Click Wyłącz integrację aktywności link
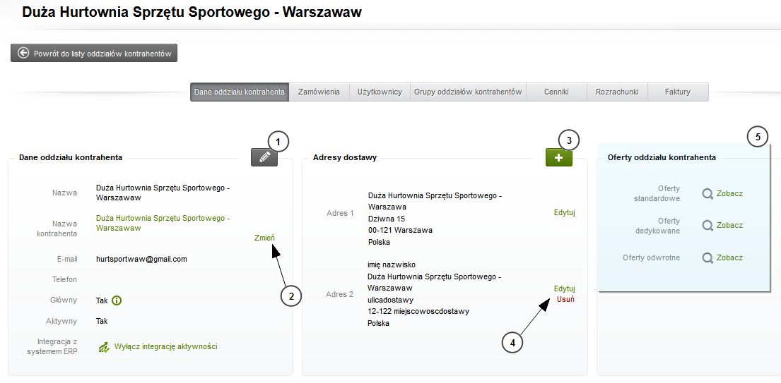 [165, 347]
